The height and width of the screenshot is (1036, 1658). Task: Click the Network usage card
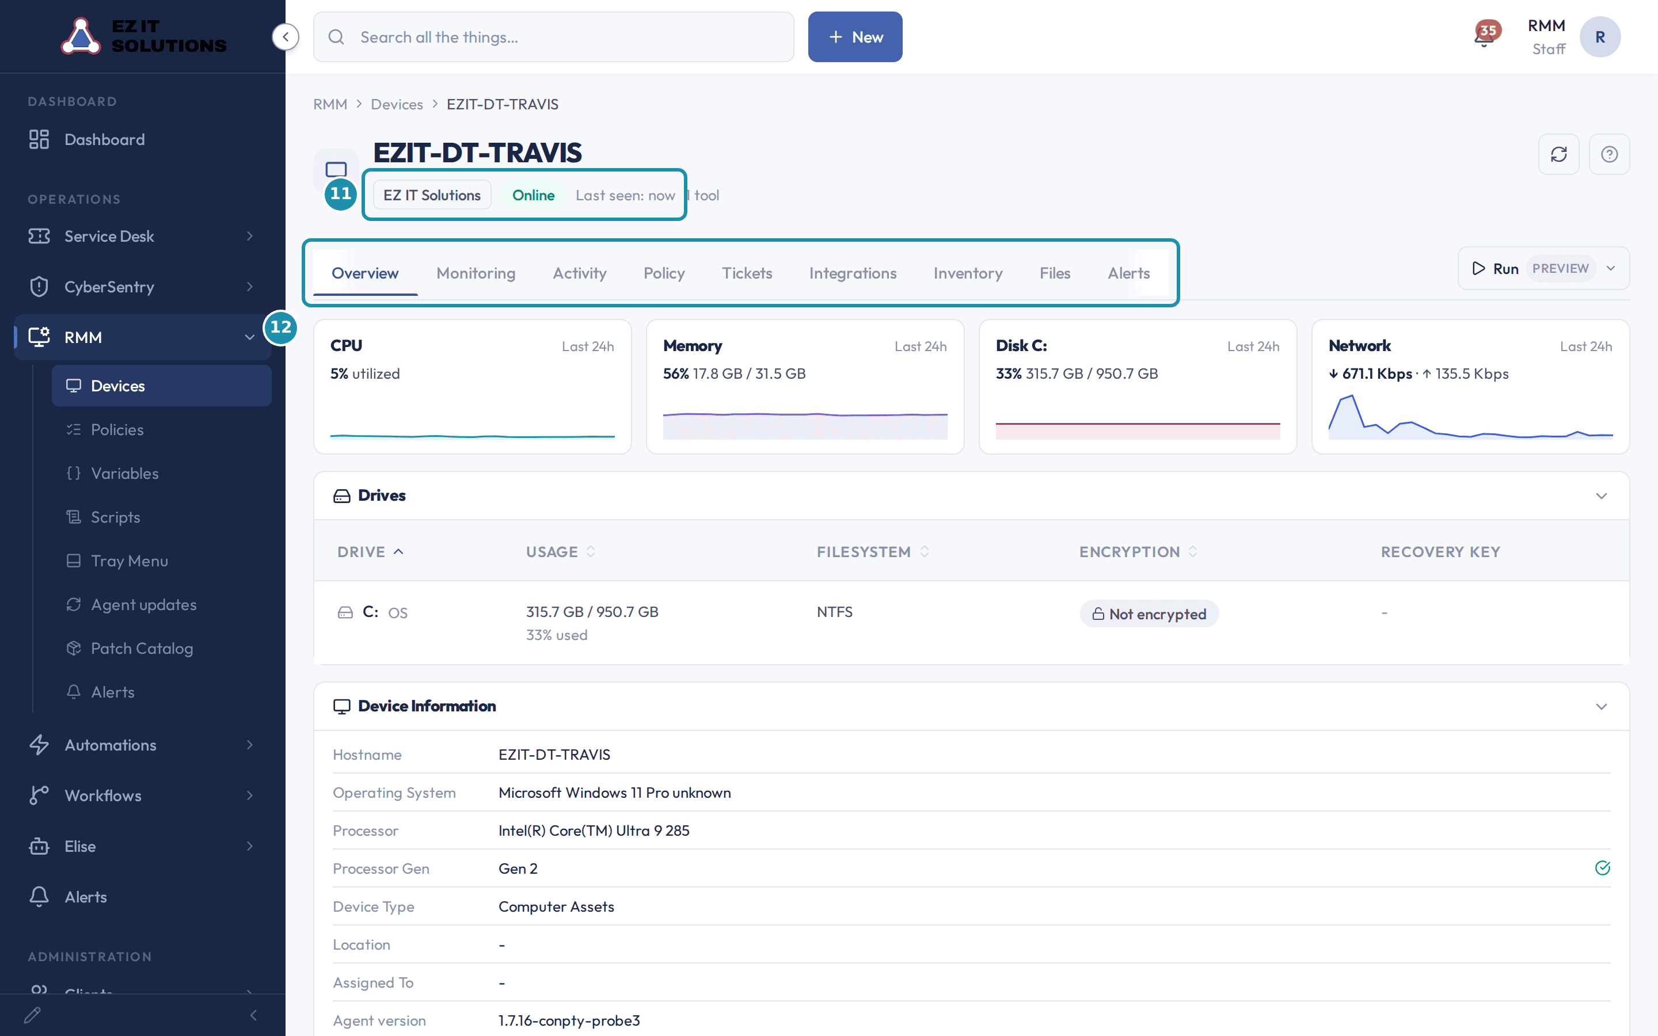[x=1470, y=386]
